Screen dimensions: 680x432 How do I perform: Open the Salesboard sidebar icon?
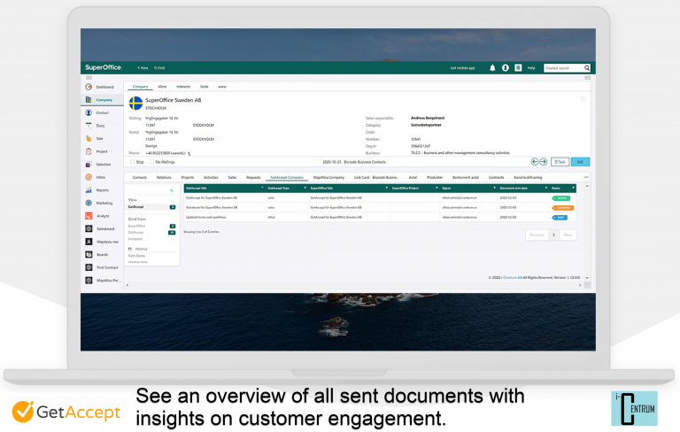89,228
